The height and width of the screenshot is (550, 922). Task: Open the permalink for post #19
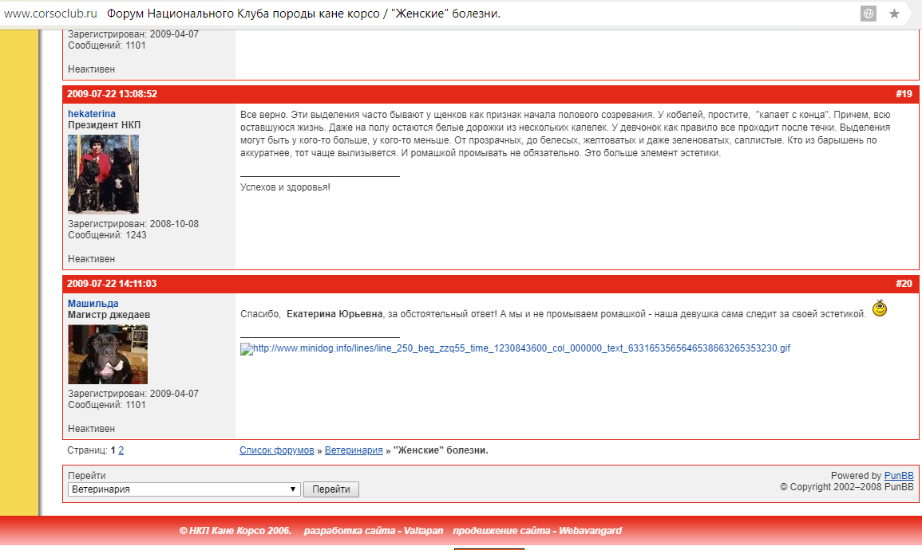904,94
